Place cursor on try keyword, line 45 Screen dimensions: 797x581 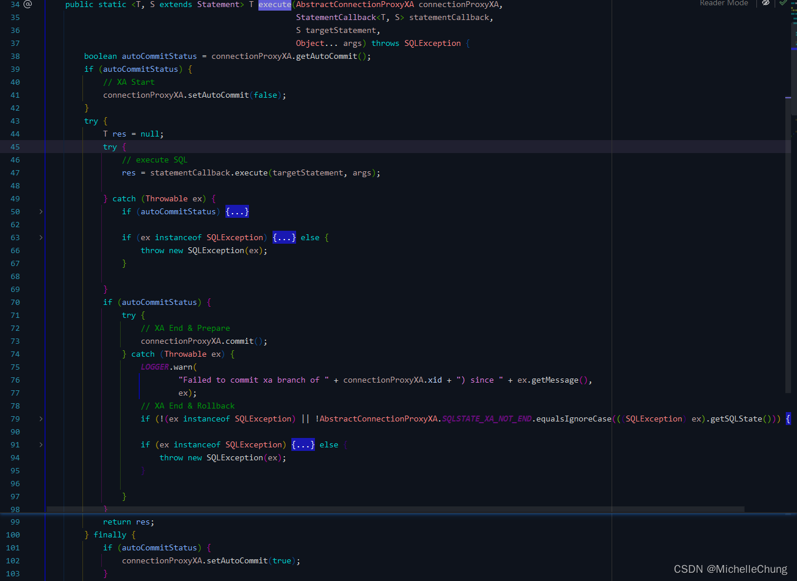110,147
